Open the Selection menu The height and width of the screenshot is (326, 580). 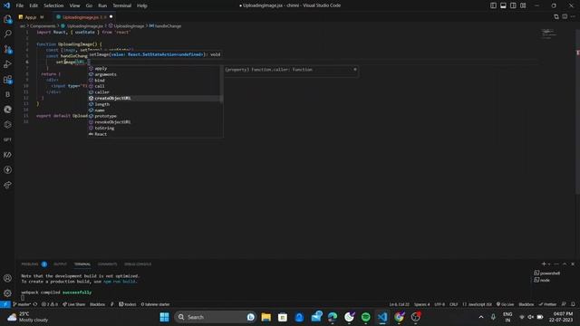click(53, 5)
